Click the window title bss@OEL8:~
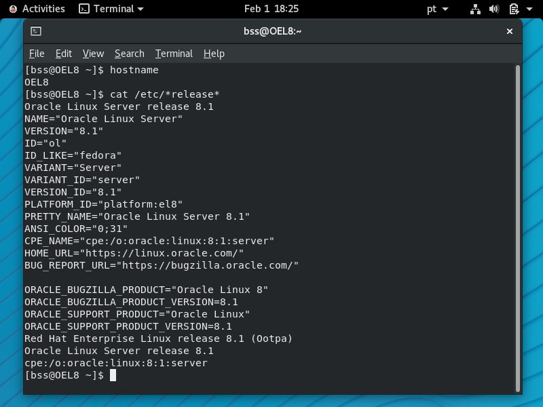This screenshot has height=407, width=543. click(273, 31)
